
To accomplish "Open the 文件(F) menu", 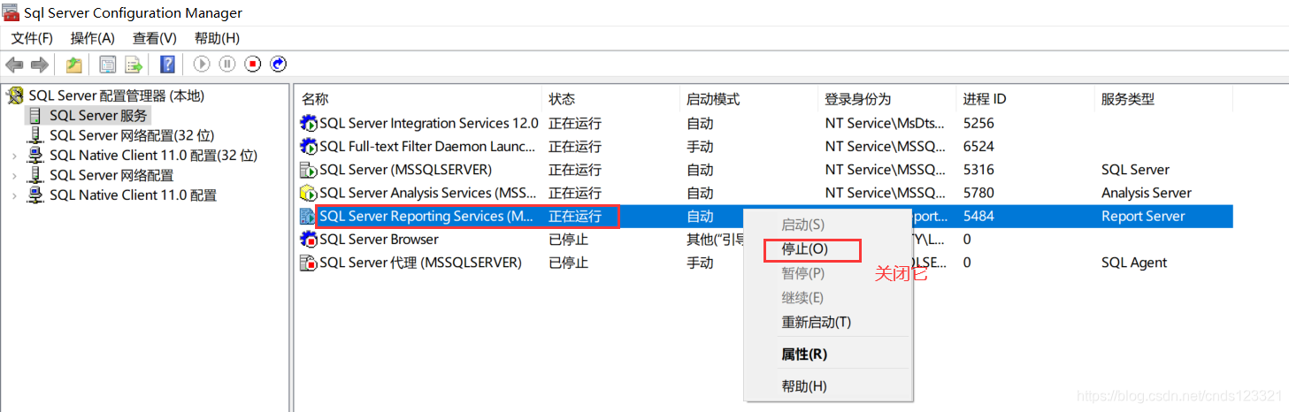I will coord(32,38).
